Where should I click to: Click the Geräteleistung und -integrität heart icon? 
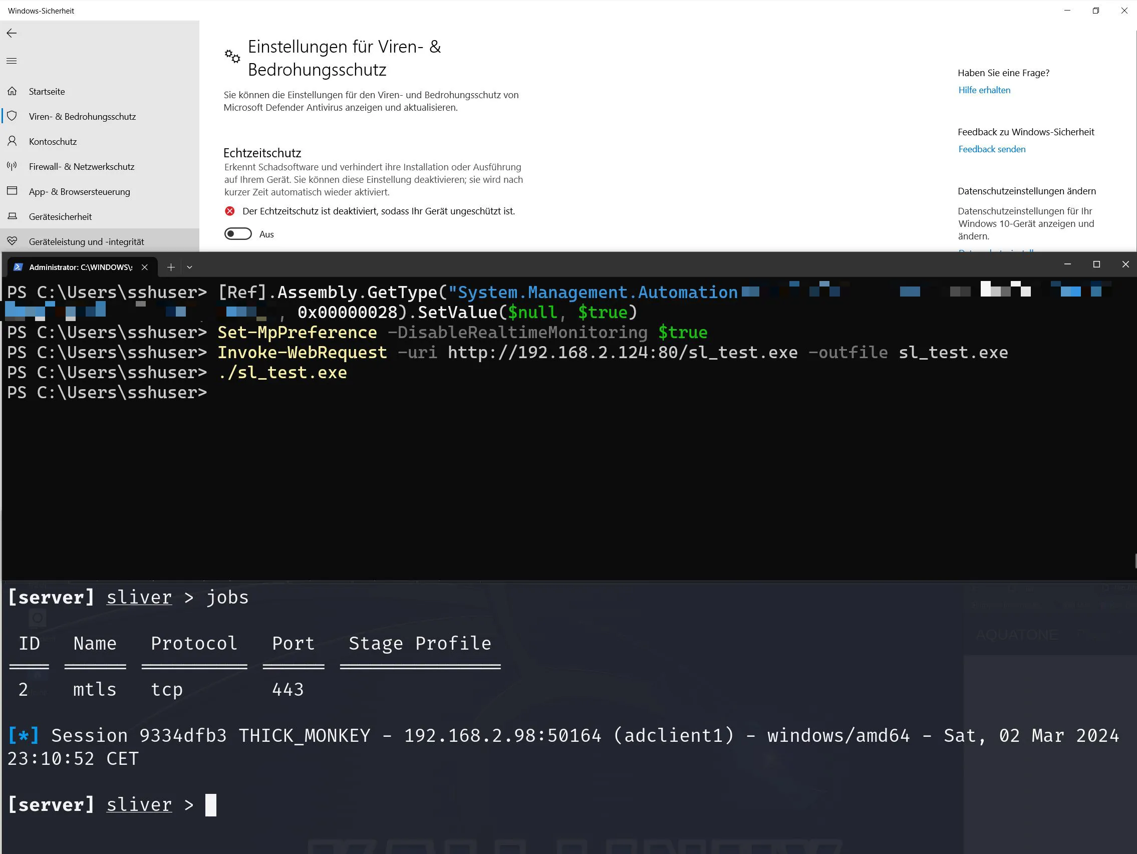click(x=13, y=241)
